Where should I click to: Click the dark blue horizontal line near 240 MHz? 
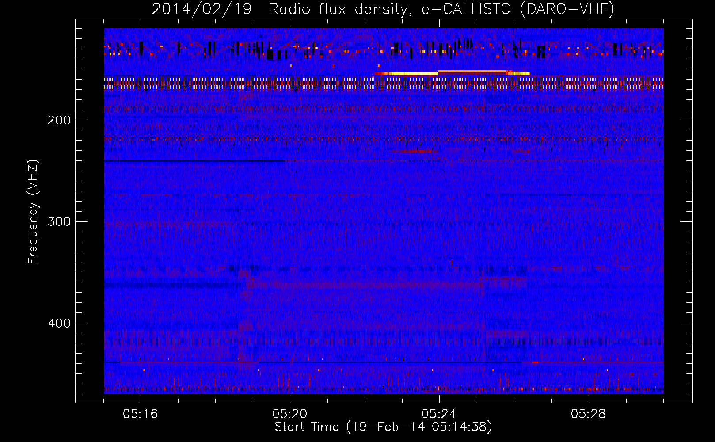pos(194,161)
